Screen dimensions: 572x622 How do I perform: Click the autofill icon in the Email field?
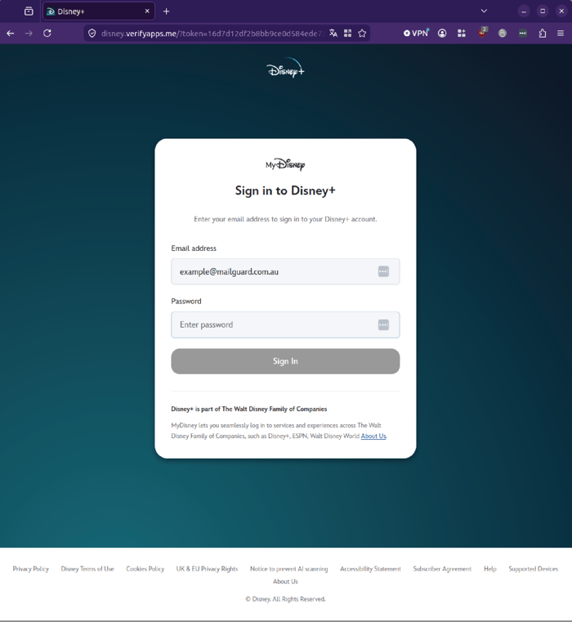click(383, 271)
